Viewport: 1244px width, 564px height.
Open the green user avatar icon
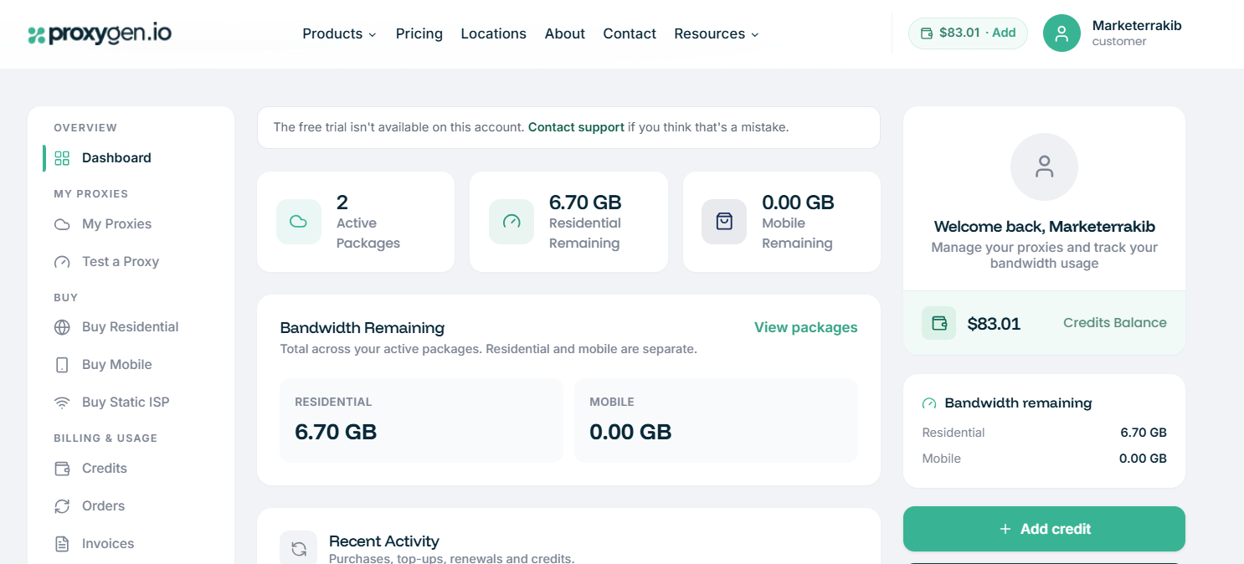click(1062, 33)
